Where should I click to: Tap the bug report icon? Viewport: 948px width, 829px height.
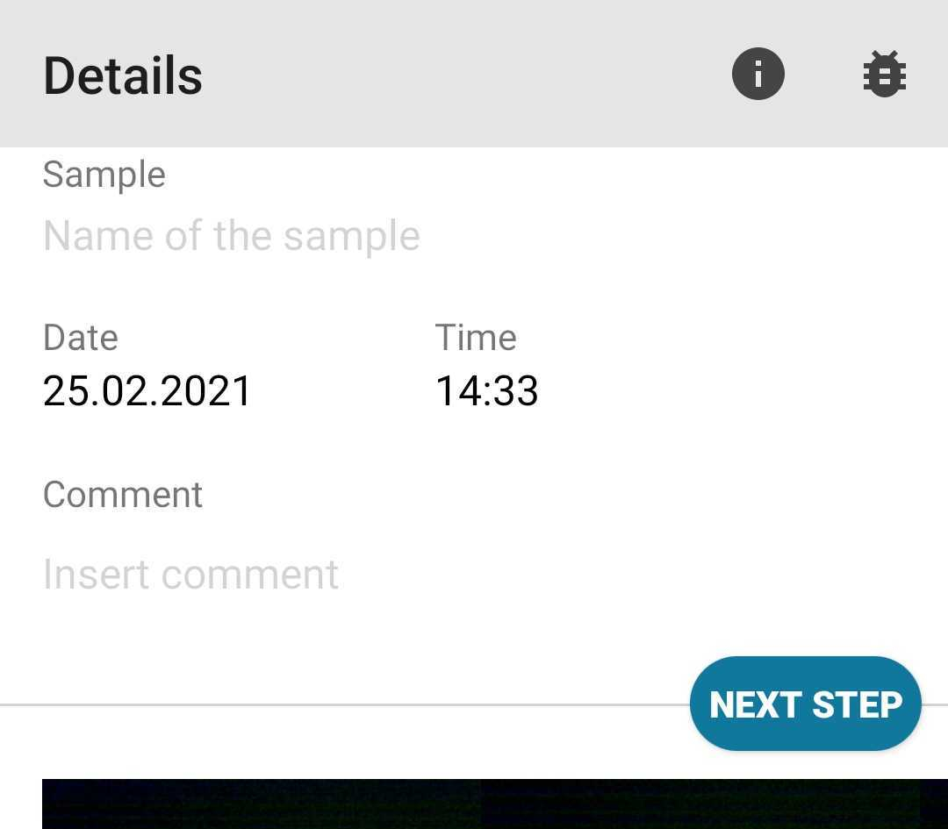point(885,74)
